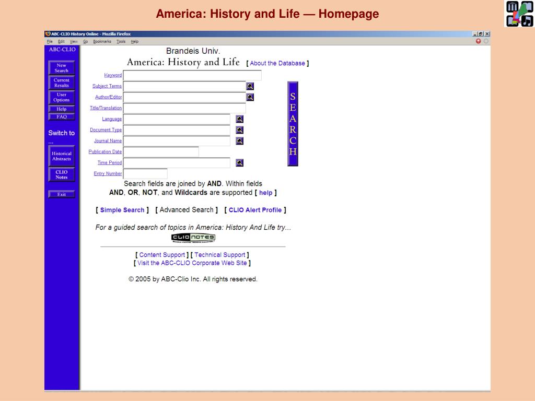Open the Journal Name browse index icon

[x=239, y=141]
